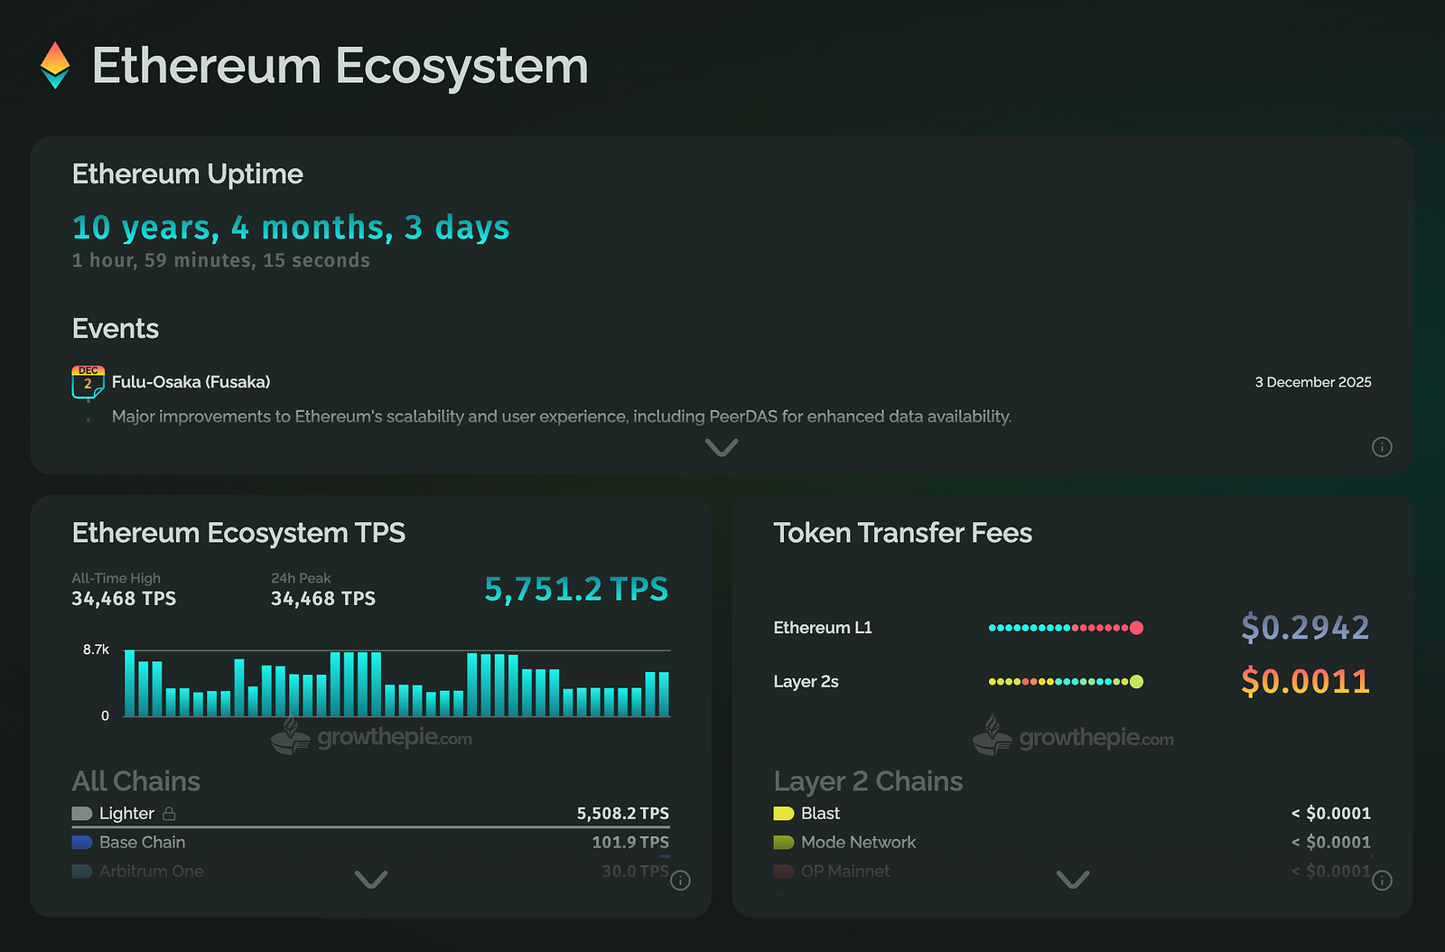Viewport: 1445px width, 952px height.
Task: Click the lock icon beside Lighter
Action: tap(169, 814)
